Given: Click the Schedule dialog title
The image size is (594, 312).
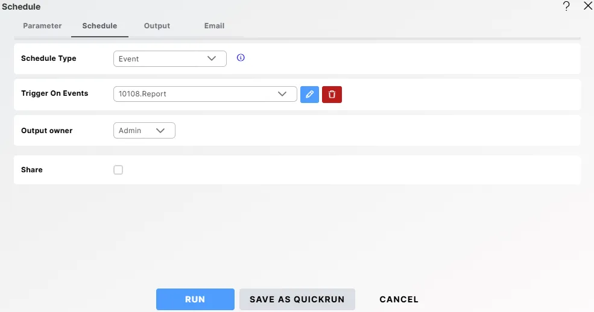Looking at the screenshot, I should 22,7.
